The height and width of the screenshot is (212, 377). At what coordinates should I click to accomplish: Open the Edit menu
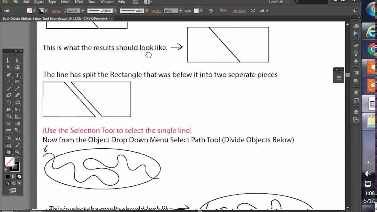26,2
